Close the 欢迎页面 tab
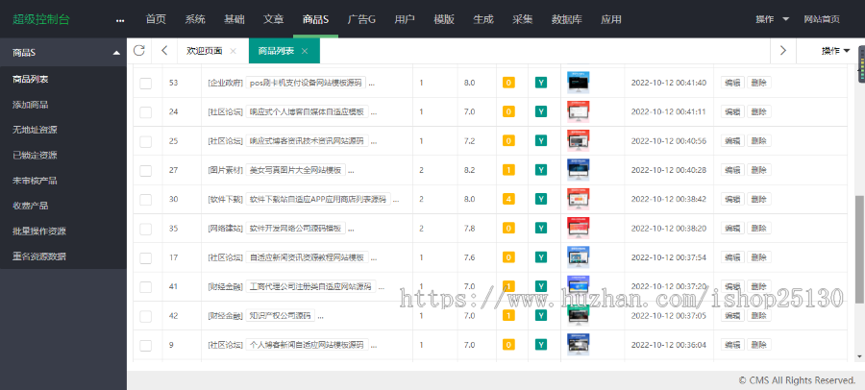Image resolution: width=865 pixels, height=390 pixels. pos(233,51)
